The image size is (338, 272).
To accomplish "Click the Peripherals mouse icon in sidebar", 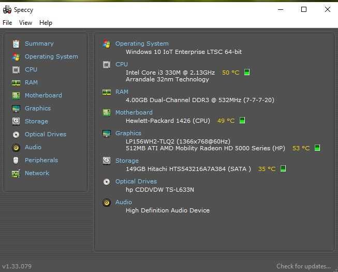I will (16, 160).
